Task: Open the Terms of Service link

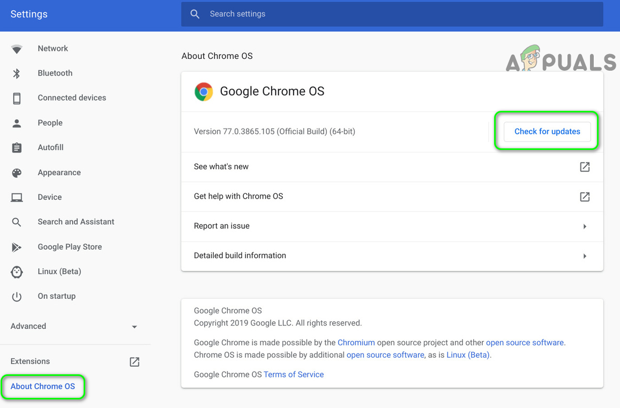Action: click(294, 374)
